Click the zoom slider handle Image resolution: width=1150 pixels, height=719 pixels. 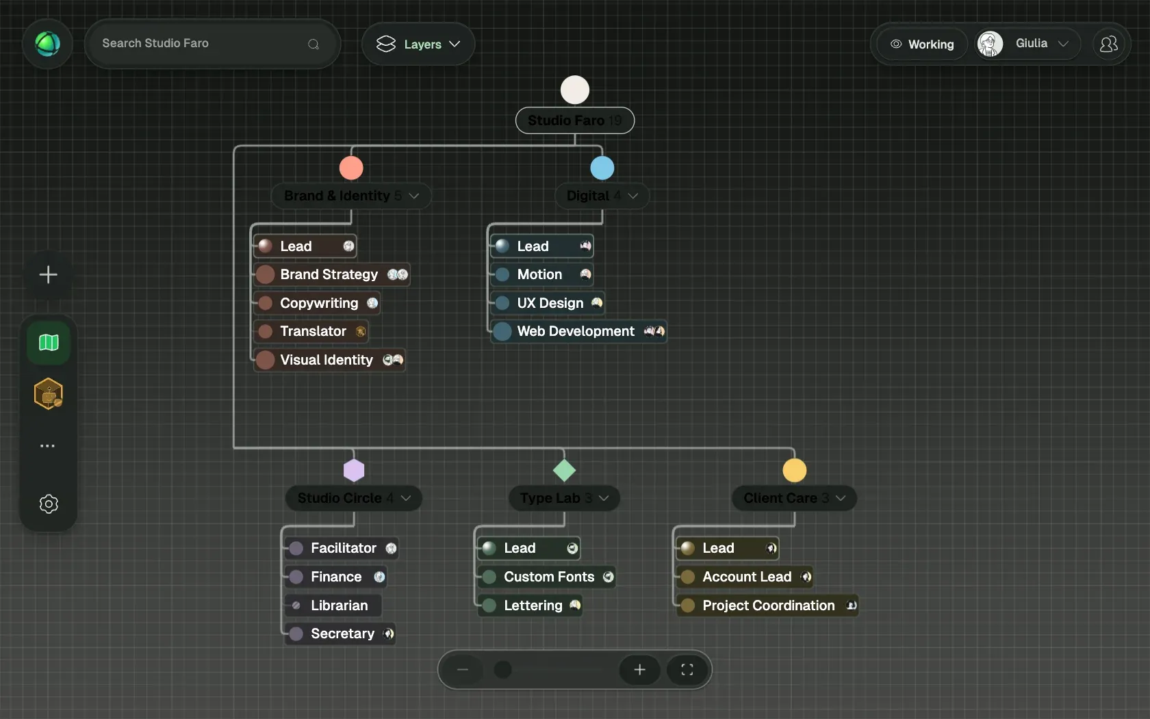tap(503, 670)
